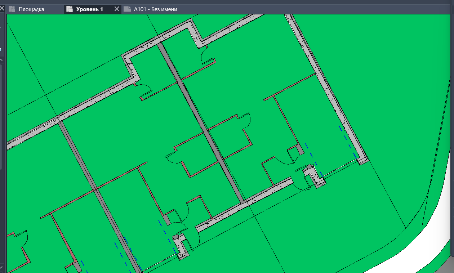Switch to the Площадка tab
The height and width of the screenshot is (273, 454).
[31, 9]
